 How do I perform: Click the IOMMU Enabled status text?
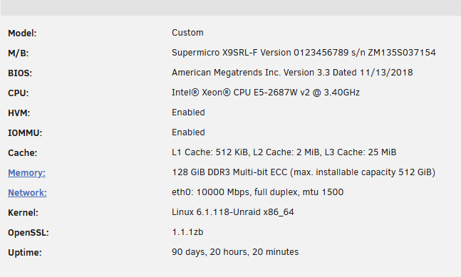(x=188, y=132)
